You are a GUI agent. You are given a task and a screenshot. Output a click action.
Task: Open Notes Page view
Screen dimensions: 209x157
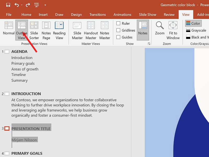pyautogui.click(x=46, y=30)
